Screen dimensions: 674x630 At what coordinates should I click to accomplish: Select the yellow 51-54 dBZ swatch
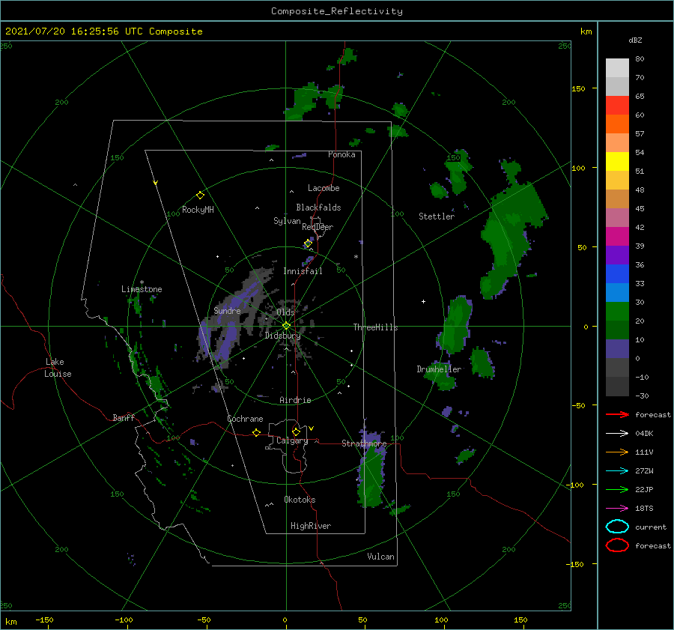tap(617, 161)
